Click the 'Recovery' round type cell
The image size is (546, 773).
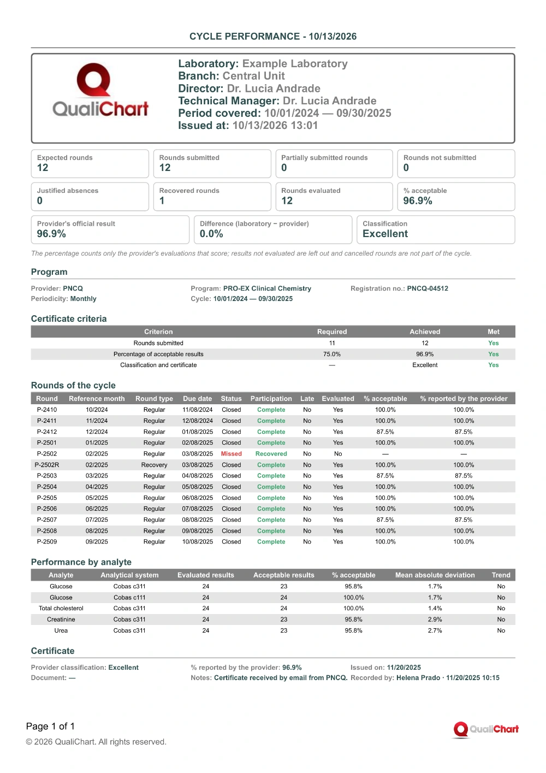point(155,465)
